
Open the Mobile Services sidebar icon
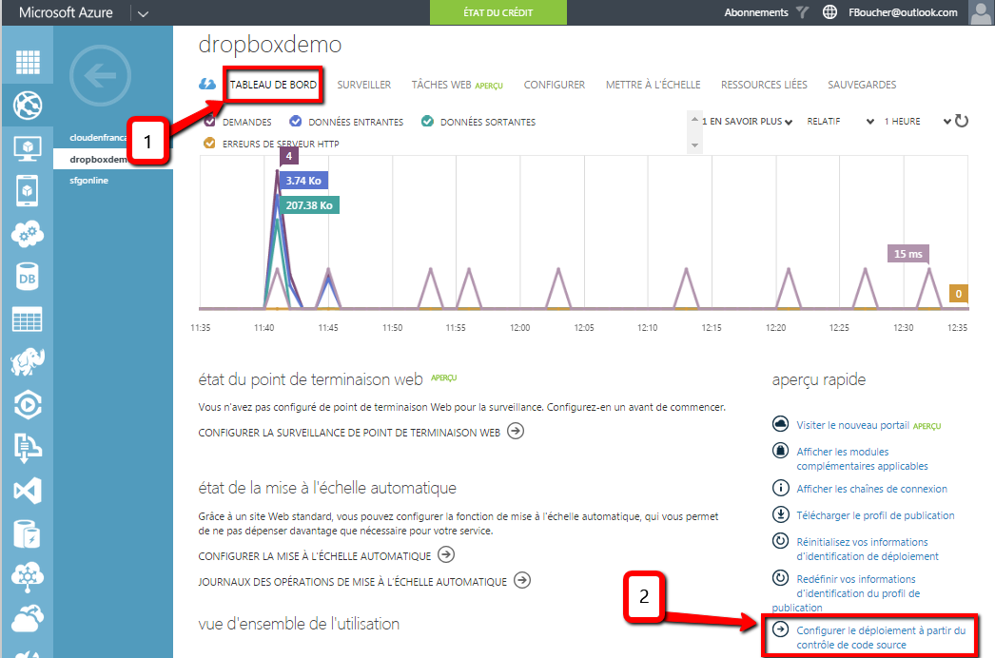coord(28,191)
